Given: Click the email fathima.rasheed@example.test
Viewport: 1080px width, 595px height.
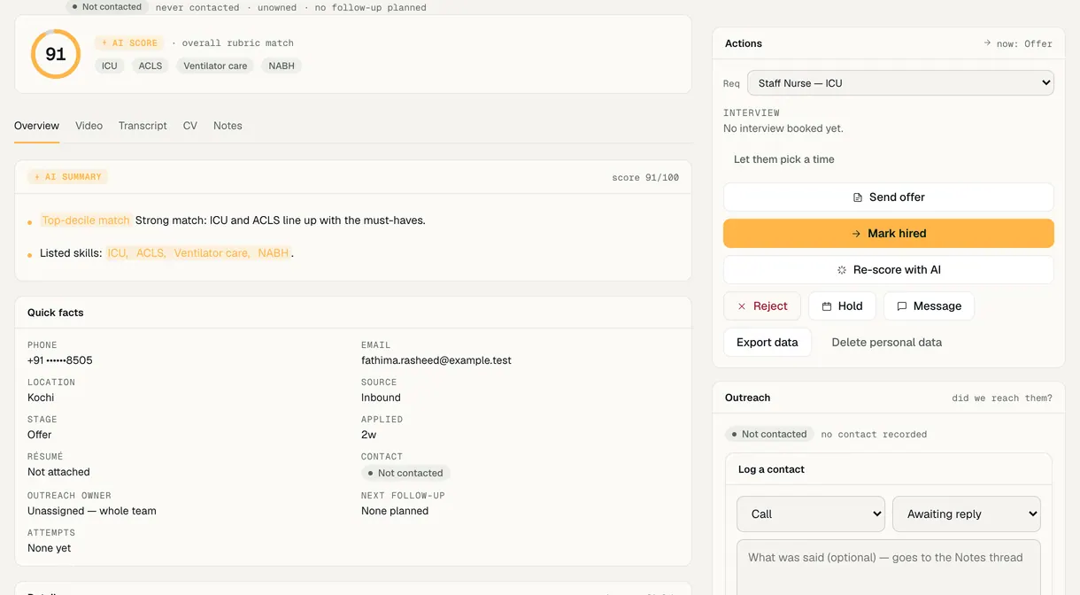Looking at the screenshot, I should click(x=436, y=360).
